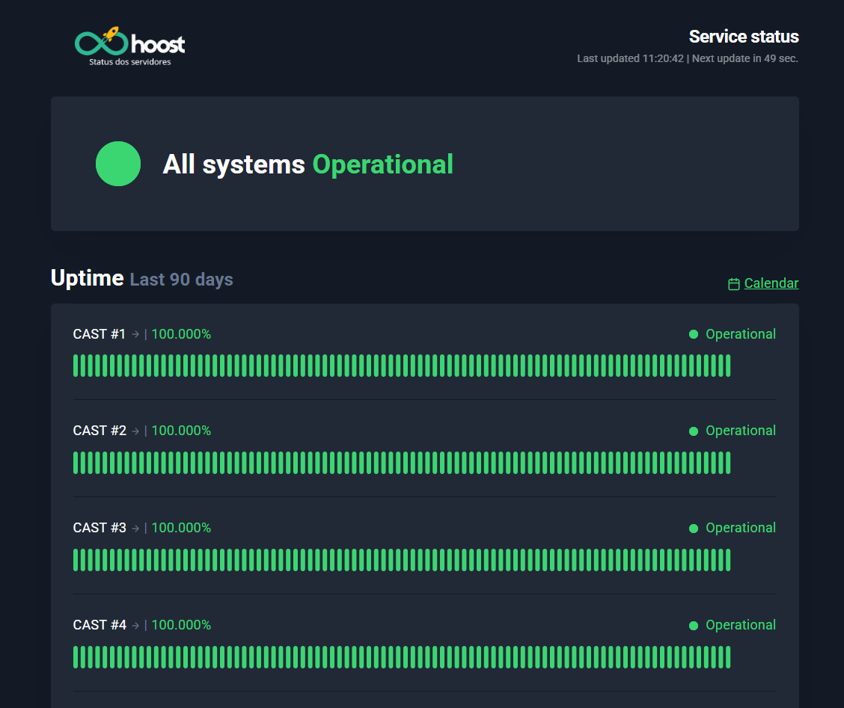Screen dimensions: 844x708
Task: Click the arrow icon next to CAST #2
Action: point(135,431)
